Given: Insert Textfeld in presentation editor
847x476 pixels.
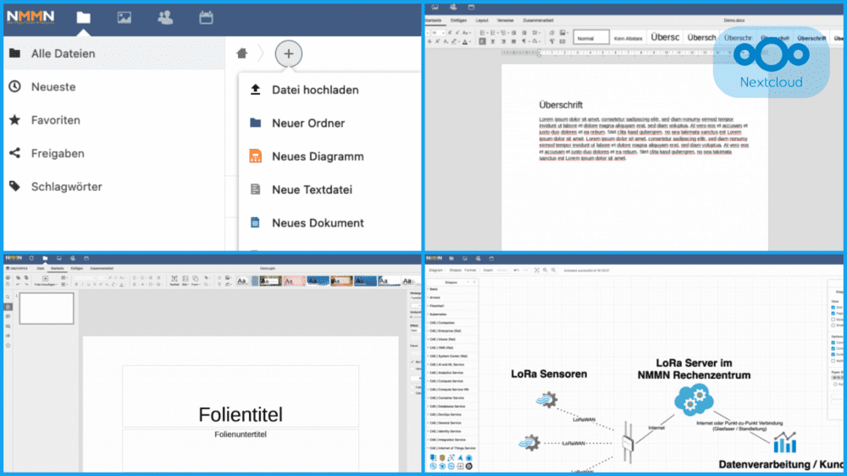Looking at the screenshot, I should tap(174, 281).
